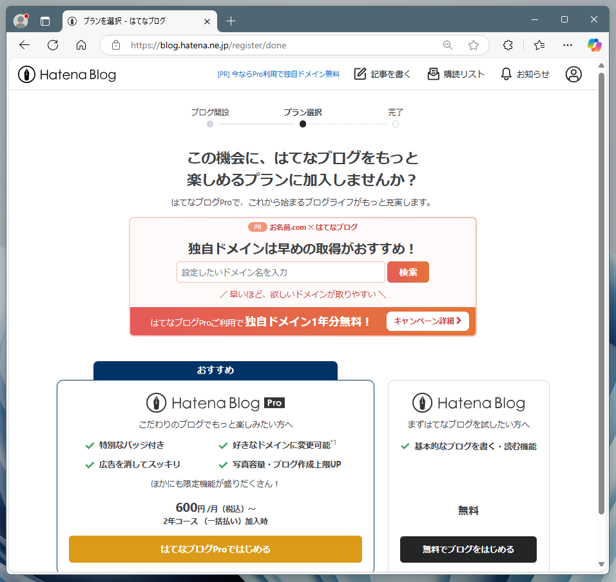Open the browser home page
The width and height of the screenshot is (616, 582).
(81, 45)
